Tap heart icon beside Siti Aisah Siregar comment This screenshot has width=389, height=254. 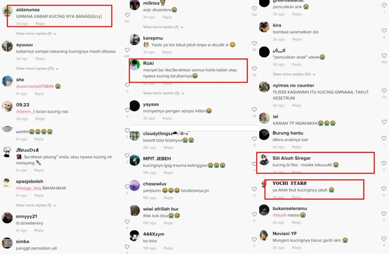[384, 163]
